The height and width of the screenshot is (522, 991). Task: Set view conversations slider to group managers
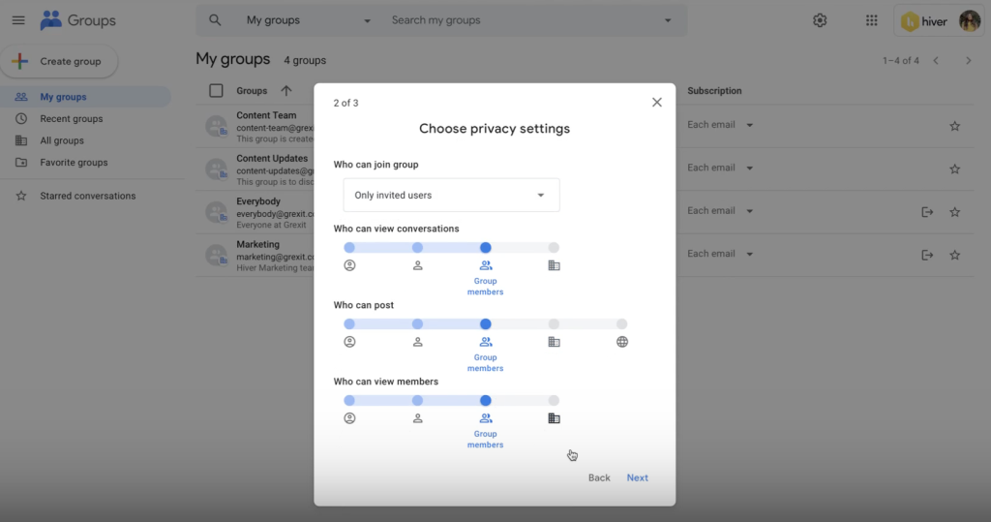coord(418,247)
